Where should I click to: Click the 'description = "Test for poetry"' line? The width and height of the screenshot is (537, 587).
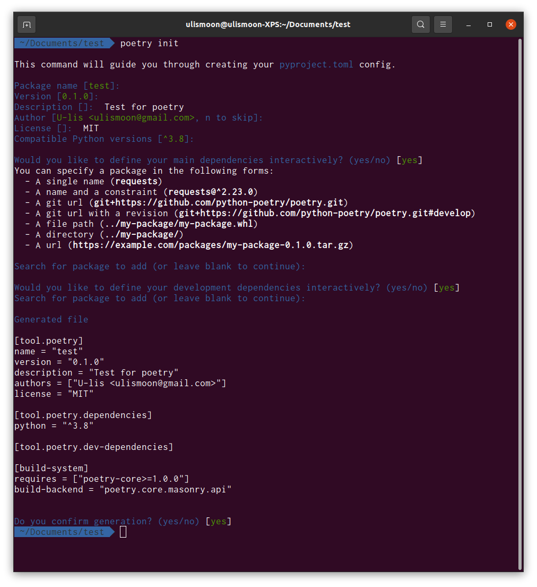pyautogui.click(x=97, y=373)
